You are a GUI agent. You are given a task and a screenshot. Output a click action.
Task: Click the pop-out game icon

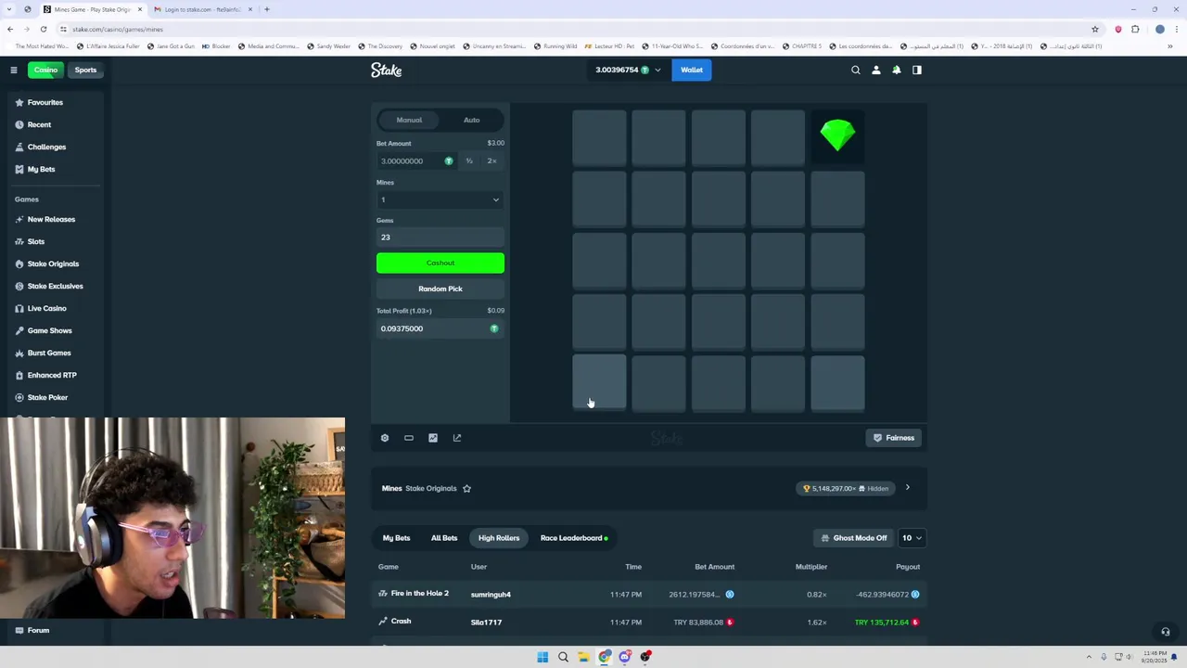457,438
